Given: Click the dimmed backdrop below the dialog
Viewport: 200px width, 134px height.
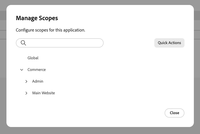Looking at the screenshot, I should tap(100, 131).
